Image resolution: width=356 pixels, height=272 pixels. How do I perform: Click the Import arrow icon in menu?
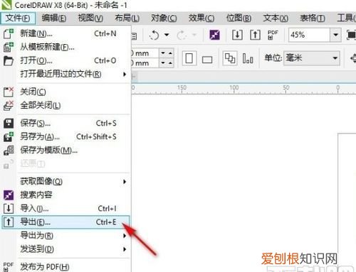[x=9, y=208]
